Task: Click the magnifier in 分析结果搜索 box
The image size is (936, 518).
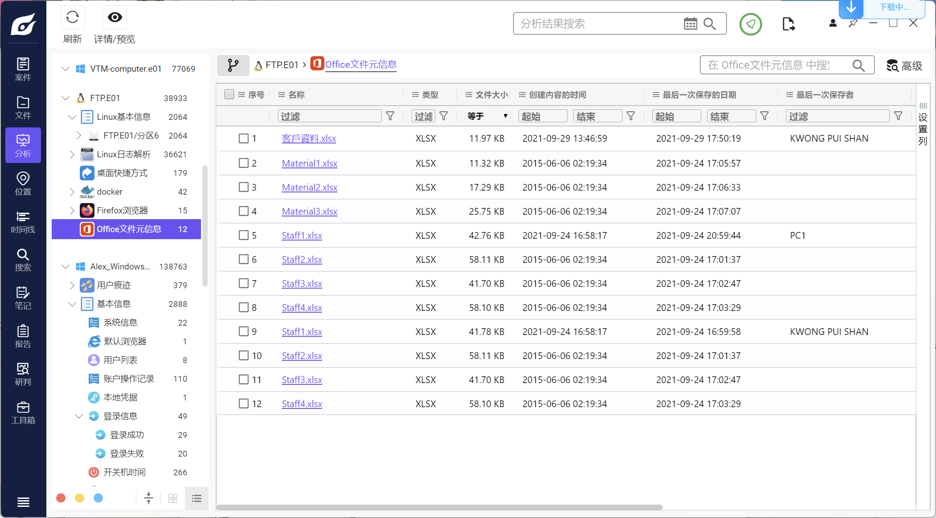Action: pyautogui.click(x=710, y=24)
